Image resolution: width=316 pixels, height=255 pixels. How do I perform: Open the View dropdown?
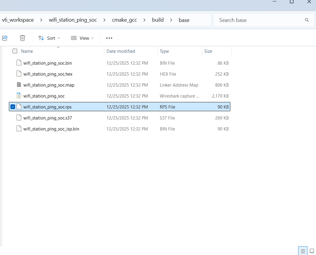[82, 38]
